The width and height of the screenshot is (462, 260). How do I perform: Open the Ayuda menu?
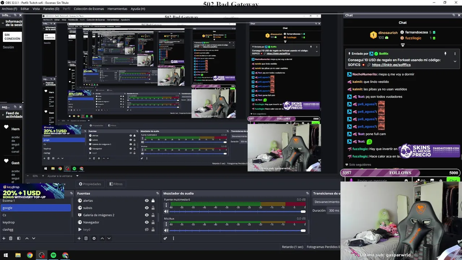pyautogui.click(x=138, y=9)
